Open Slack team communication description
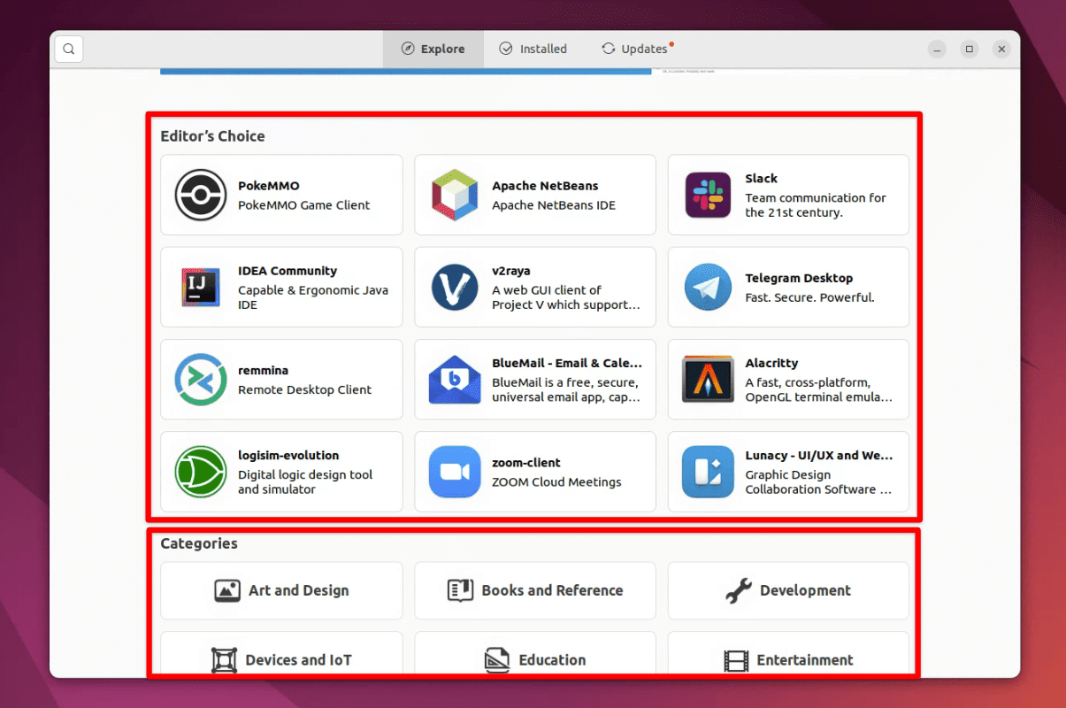Image resolution: width=1066 pixels, height=708 pixels. tap(816, 205)
